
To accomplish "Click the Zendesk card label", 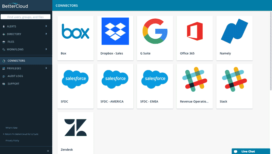I will 67,150.
